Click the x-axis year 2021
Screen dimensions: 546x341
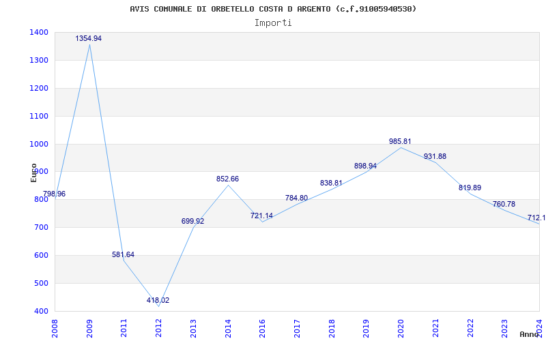(435, 328)
